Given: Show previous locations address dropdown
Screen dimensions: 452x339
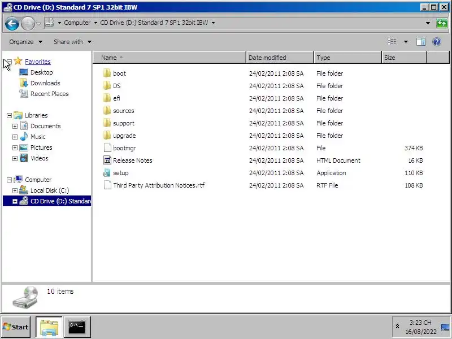Looking at the screenshot, I should coord(428,23).
